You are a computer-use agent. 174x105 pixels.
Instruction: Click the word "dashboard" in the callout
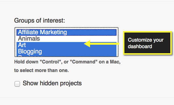tap(140, 46)
